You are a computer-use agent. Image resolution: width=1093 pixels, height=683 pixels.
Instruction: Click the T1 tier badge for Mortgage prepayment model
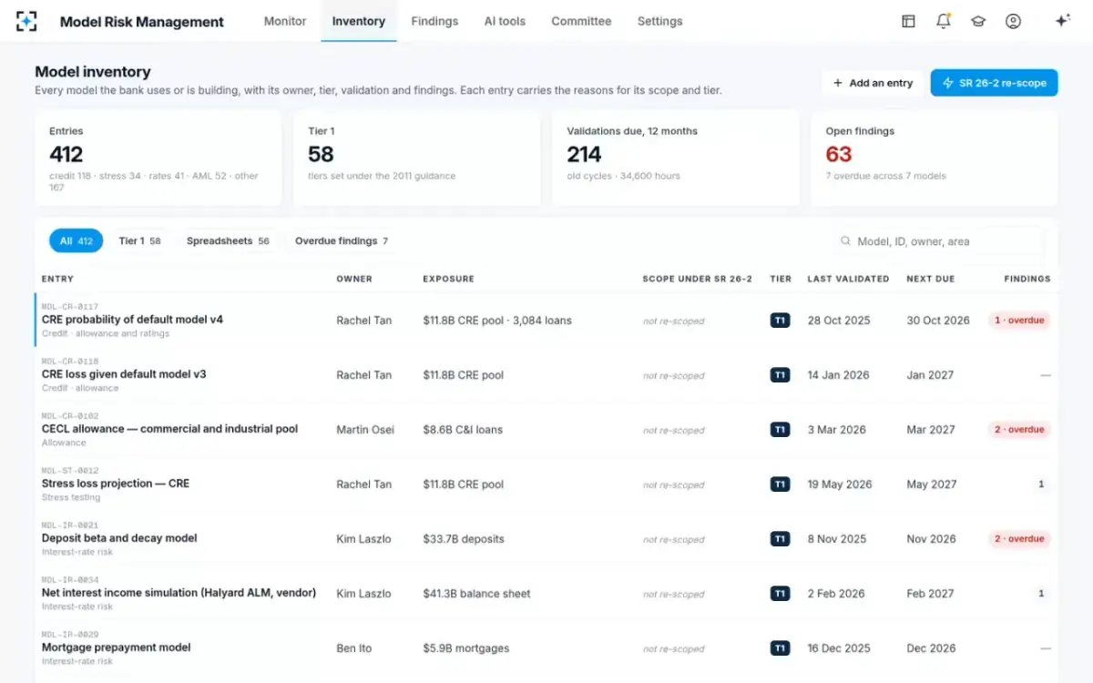780,648
